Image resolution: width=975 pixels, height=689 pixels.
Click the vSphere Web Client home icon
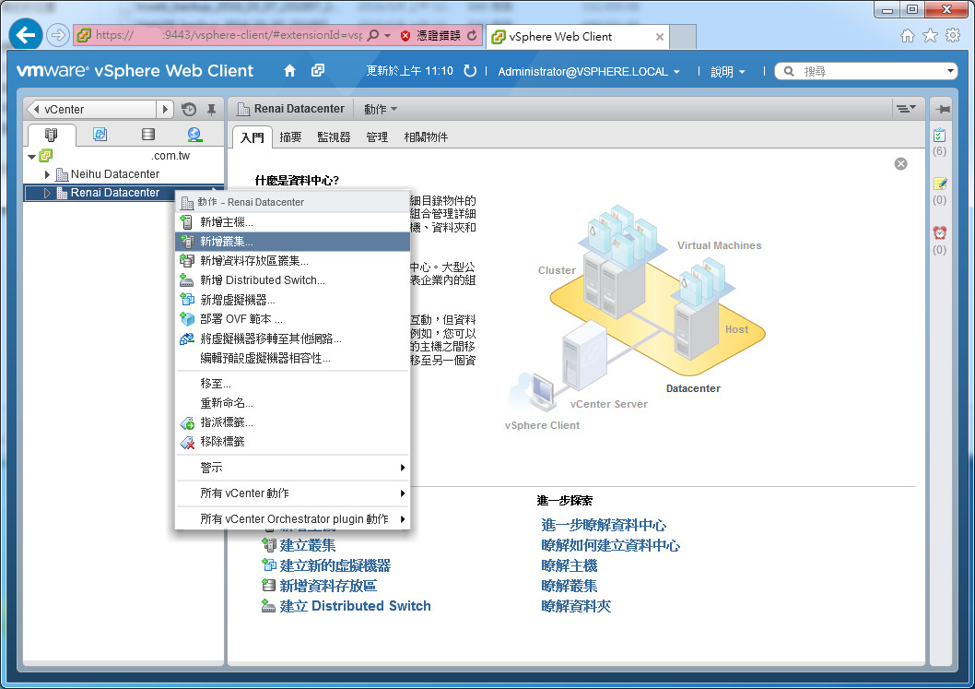tap(288, 69)
